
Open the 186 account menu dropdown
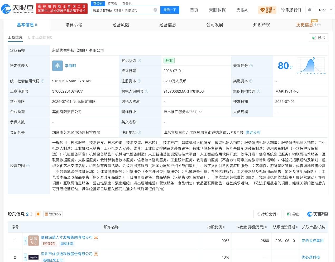coord(325,10)
